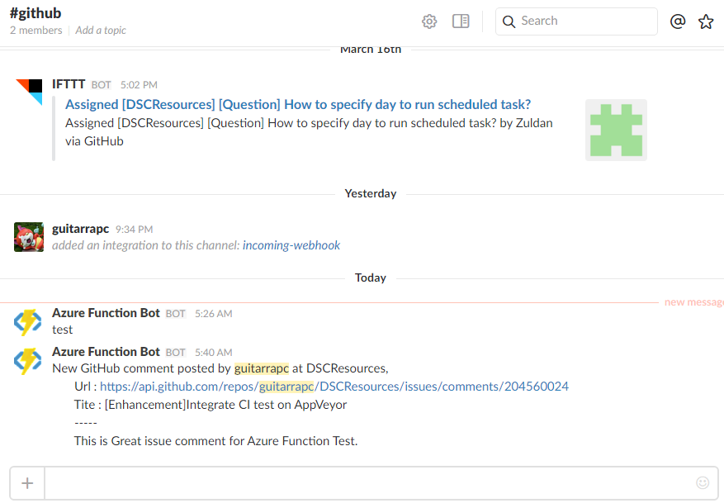Open the 2 members list
This screenshot has width=724, height=503.
(x=36, y=31)
